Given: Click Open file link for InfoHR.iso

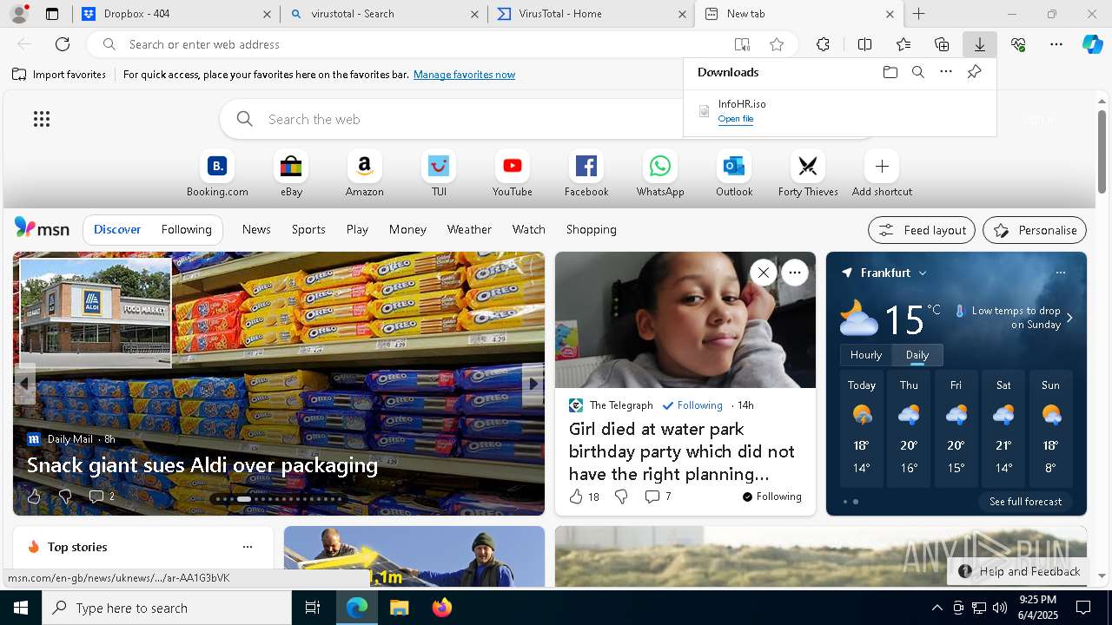Looking at the screenshot, I should (x=736, y=119).
